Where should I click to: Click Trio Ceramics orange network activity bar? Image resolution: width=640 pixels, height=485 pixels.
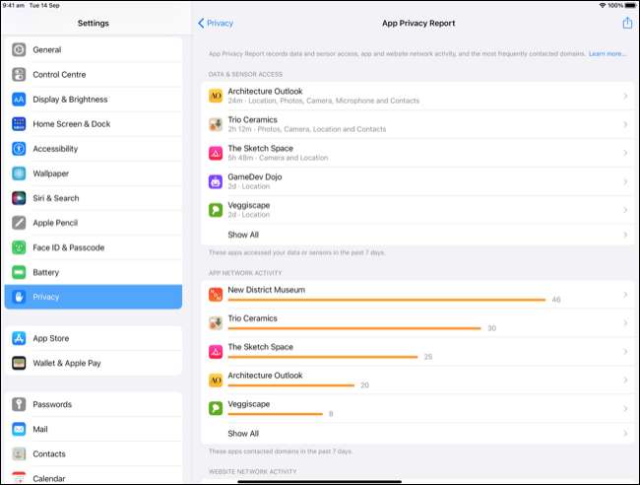click(x=353, y=328)
